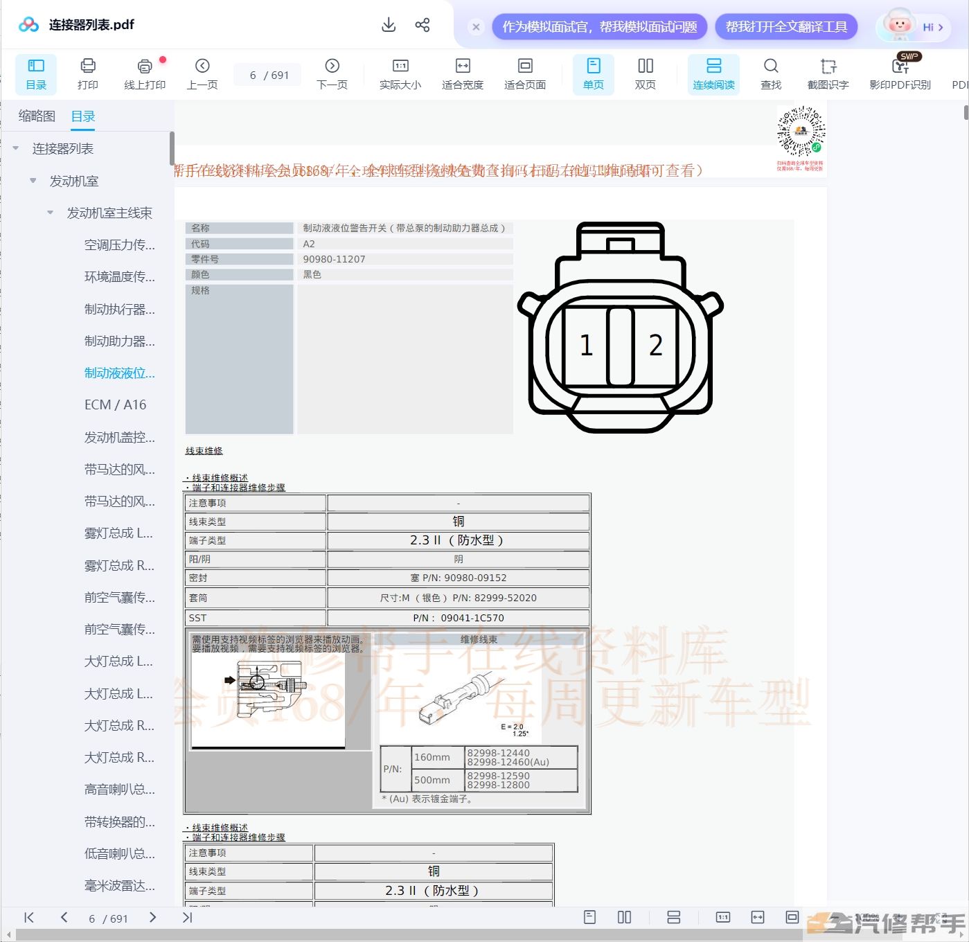
Task: Click the page number input showing 6
Action: click(x=254, y=75)
